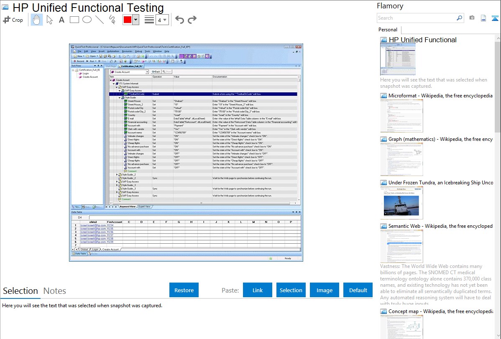Redo the last annotation
501x339 pixels.
[192, 20]
